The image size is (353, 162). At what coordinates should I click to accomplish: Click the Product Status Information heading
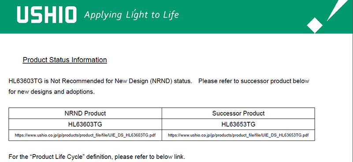(x=65, y=60)
